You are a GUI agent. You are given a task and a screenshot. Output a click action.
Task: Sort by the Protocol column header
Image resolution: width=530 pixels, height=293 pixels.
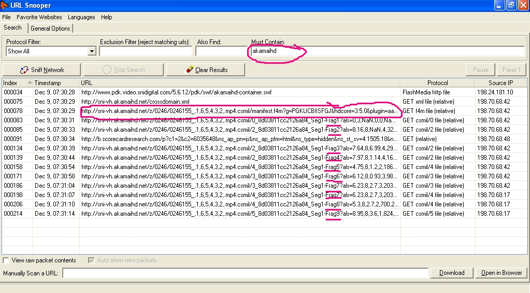tap(437, 83)
